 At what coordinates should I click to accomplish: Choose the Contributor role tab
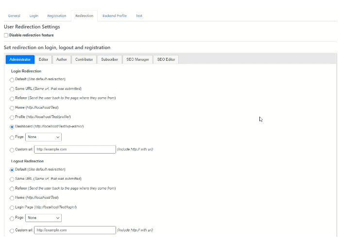pos(84,59)
